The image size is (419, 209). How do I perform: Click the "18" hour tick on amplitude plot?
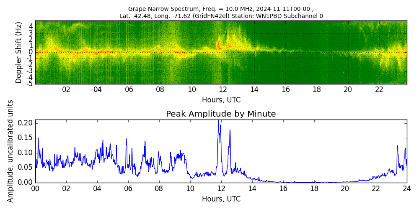click(x=314, y=189)
